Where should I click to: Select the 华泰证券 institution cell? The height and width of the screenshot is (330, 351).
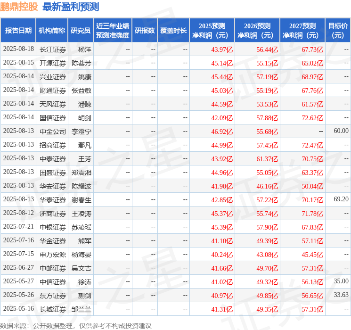[x=53, y=200]
